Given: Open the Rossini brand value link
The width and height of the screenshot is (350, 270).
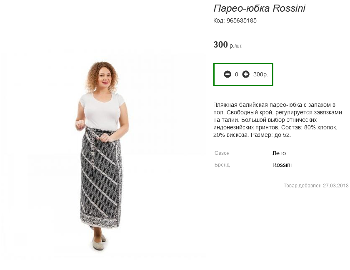Looking at the screenshot, I should pos(282,165).
